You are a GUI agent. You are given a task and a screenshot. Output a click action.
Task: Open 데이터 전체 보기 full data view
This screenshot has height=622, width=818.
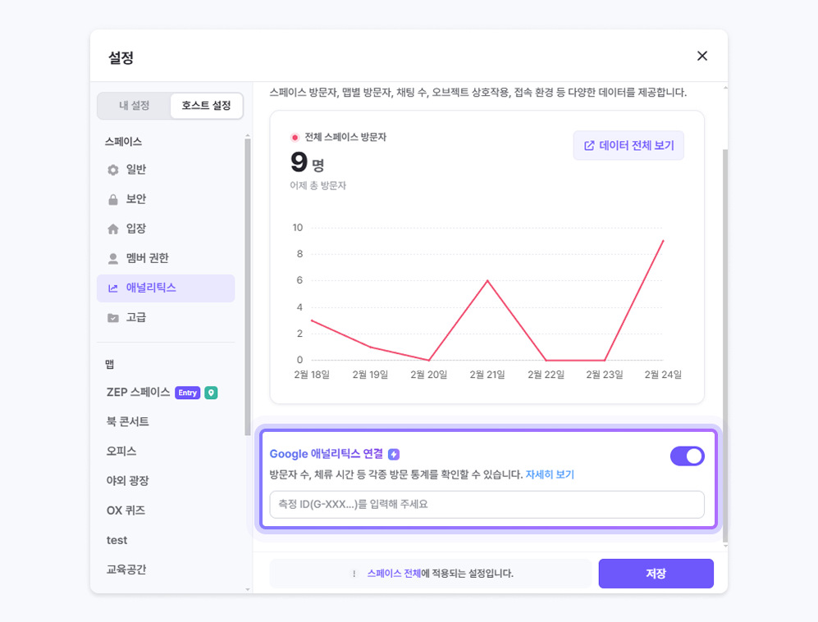[x=628, y=145]
